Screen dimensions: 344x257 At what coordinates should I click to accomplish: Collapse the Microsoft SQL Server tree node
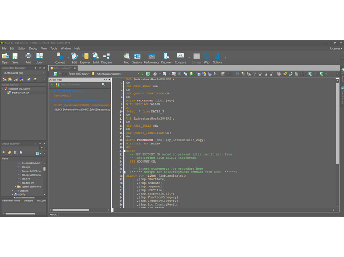(3, 89)
